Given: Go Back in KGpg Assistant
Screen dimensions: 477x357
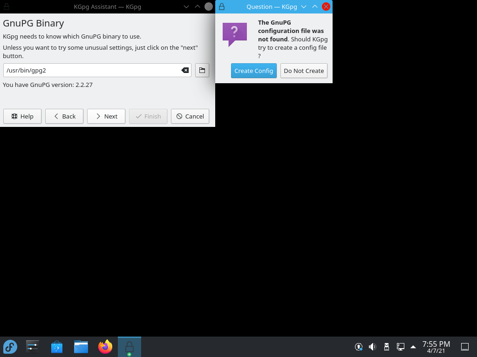Looking at the screenshot, I should coord(64,116).
